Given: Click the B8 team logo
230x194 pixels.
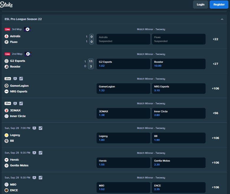Looking at the screenshot, I should (x=6, y=141).
